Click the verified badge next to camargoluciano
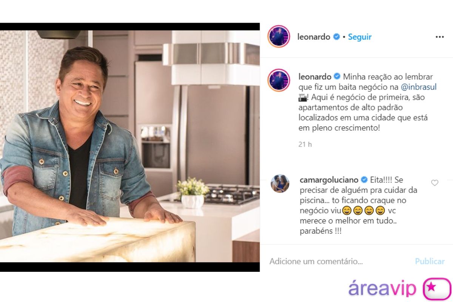 [365, 180]
